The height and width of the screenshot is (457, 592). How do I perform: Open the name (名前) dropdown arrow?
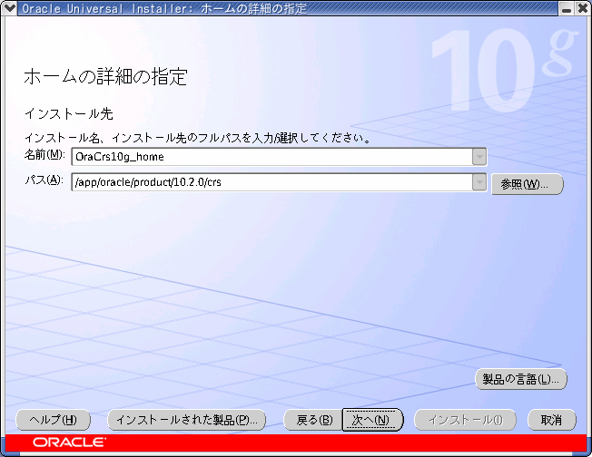(479, 157)
